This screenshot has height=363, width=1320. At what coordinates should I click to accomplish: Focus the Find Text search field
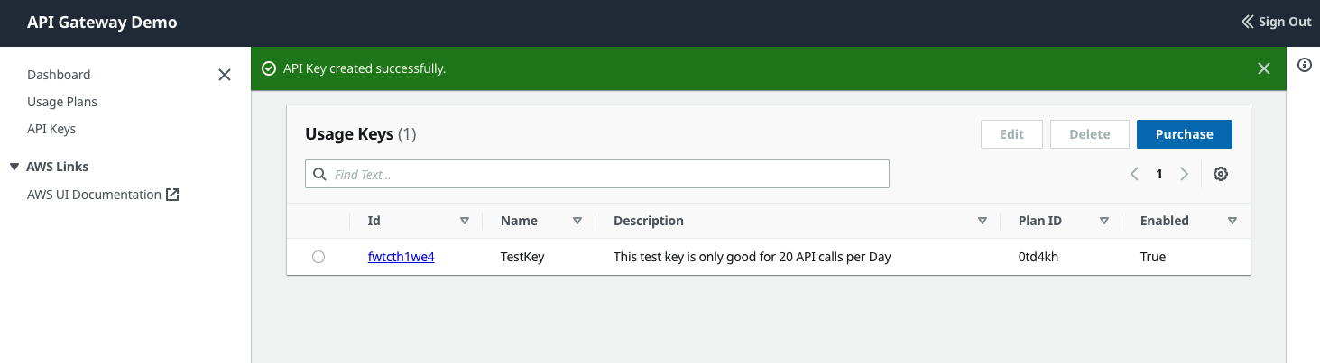click(x=597, y=174)
